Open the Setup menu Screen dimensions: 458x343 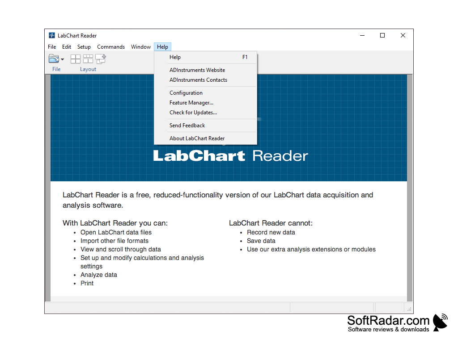pyautogui.click(x=84, y=46)
